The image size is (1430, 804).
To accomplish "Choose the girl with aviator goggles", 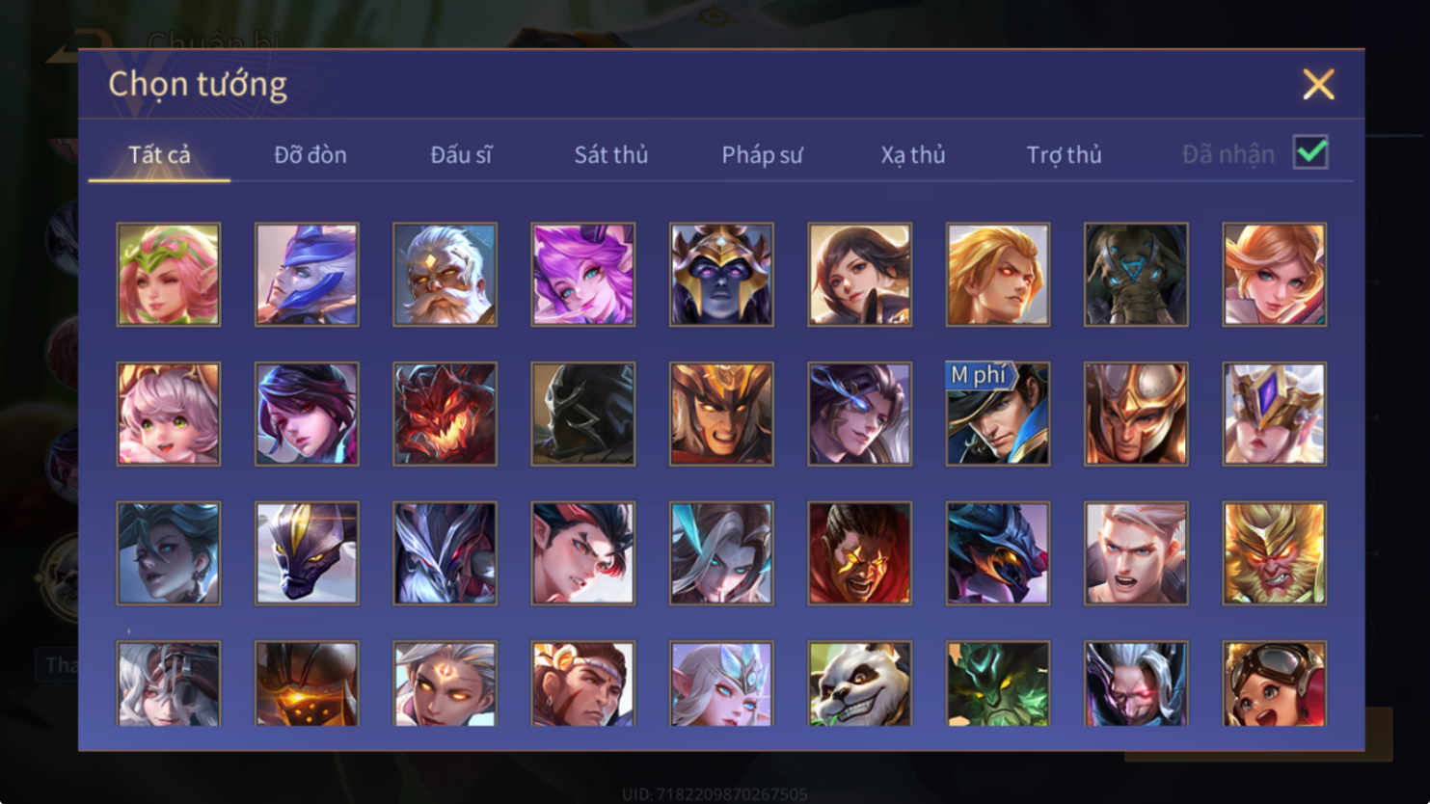I will (x=1274, y=683).
